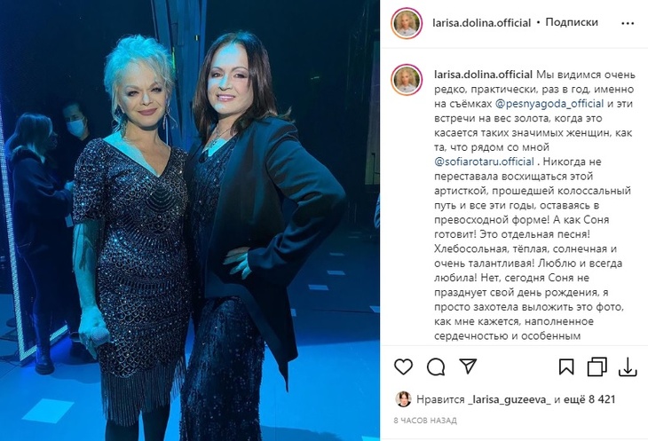Click the copy/duplicate squares icon
Image resolution: width=648 pixels, height=441 pixels.
[597, 366]
